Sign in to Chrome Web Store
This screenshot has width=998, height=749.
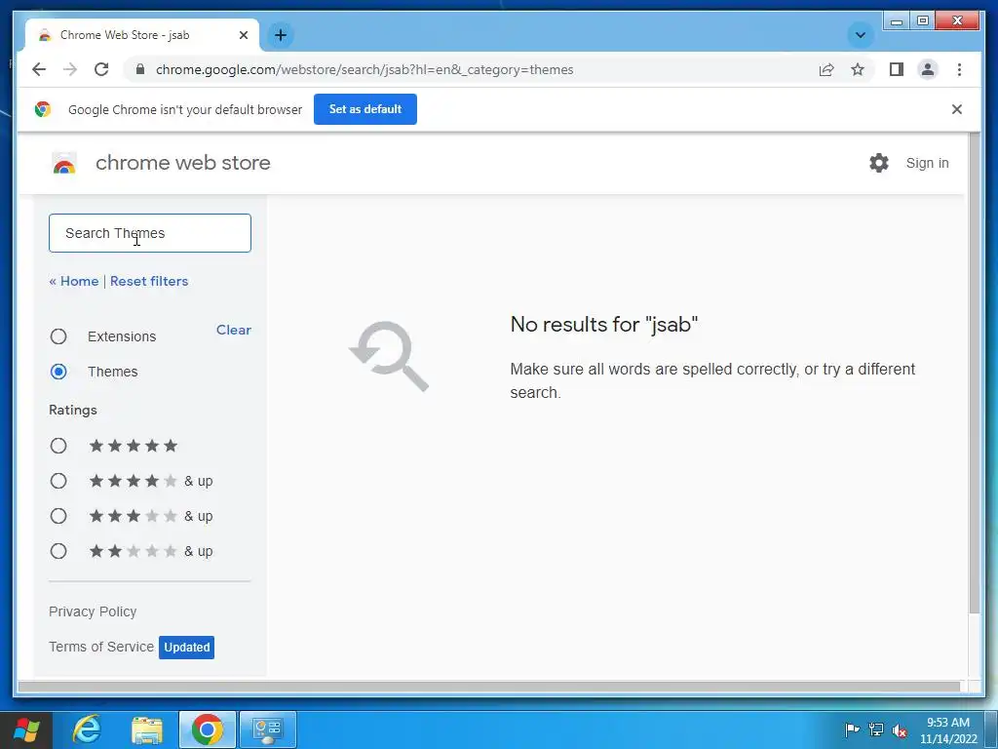928,163
